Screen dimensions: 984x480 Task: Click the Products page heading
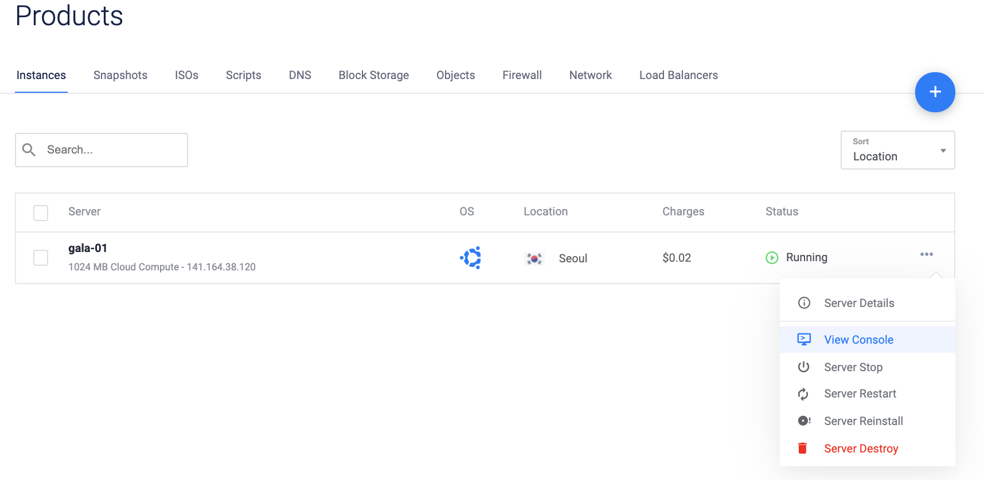tap(69, 15)
